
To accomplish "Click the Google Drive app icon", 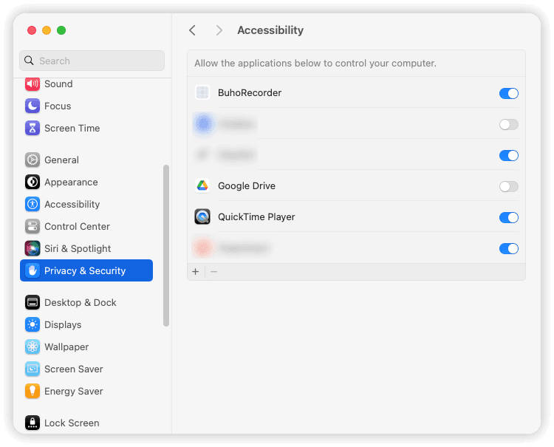I will coord(202,186).
